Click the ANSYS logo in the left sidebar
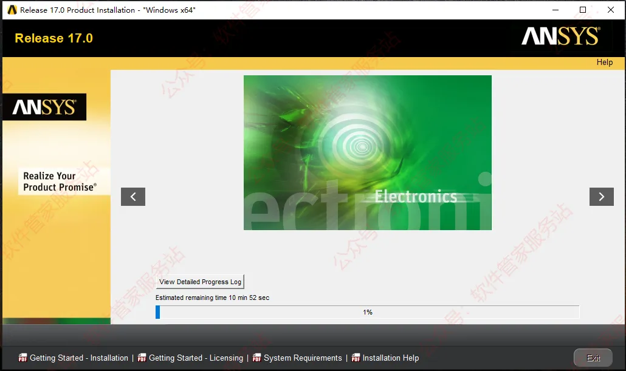 tap(44, 107)
